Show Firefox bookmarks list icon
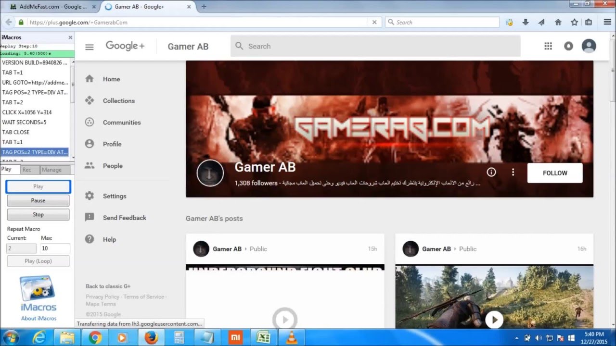 click(x=589, y=22)
